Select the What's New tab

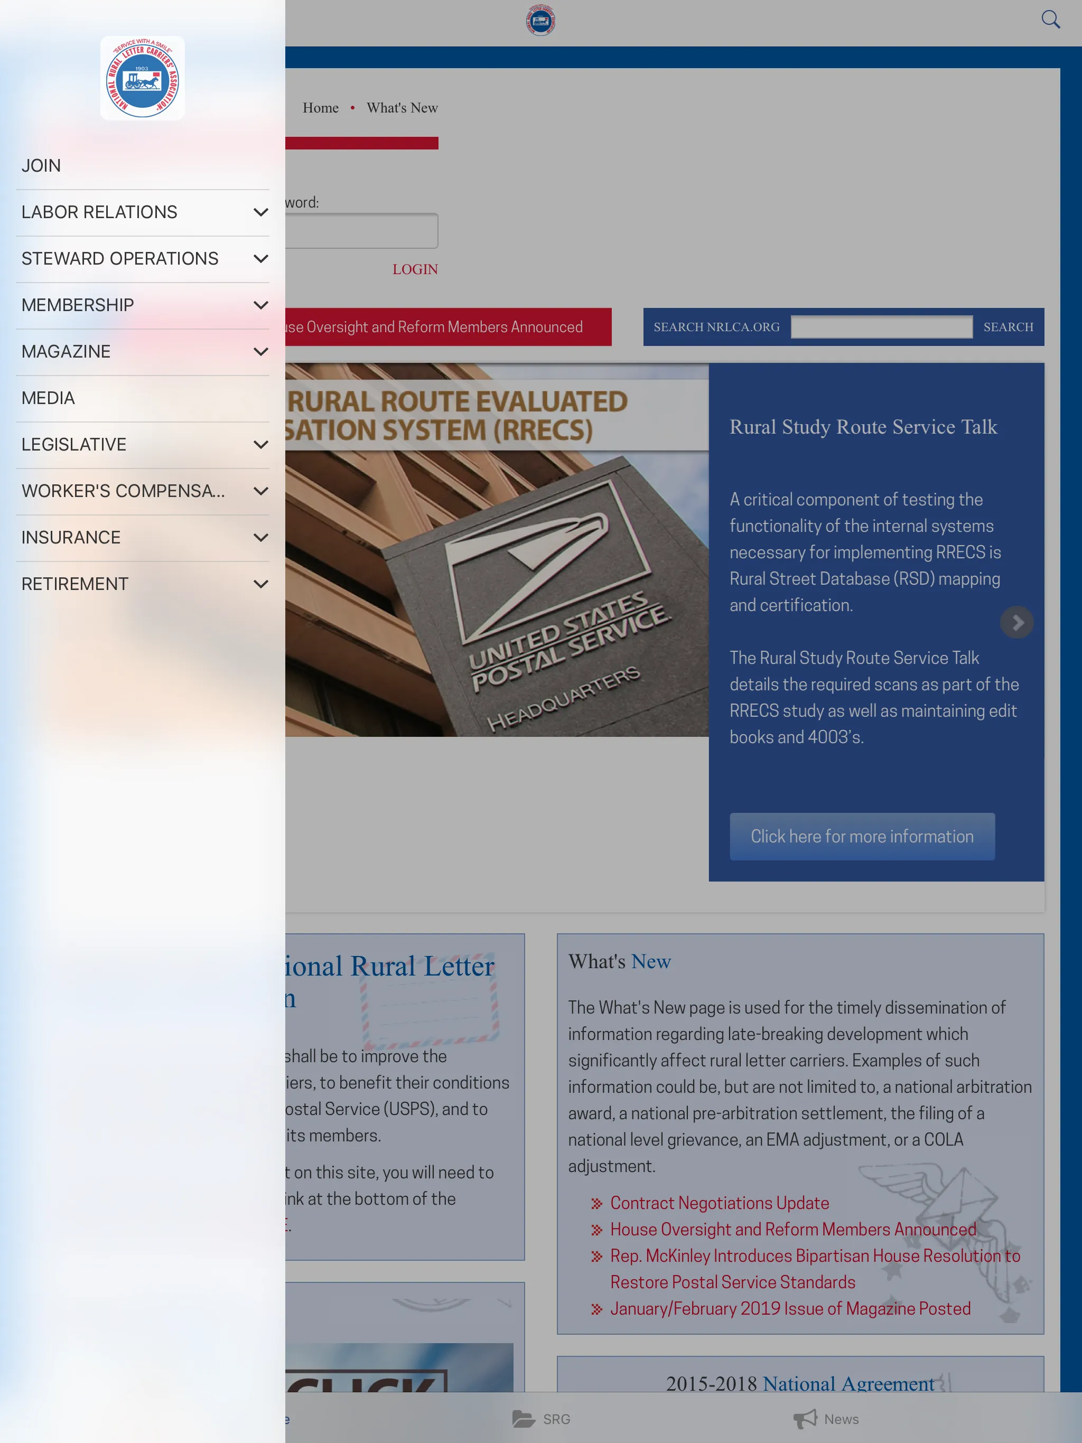coord(403,108)
